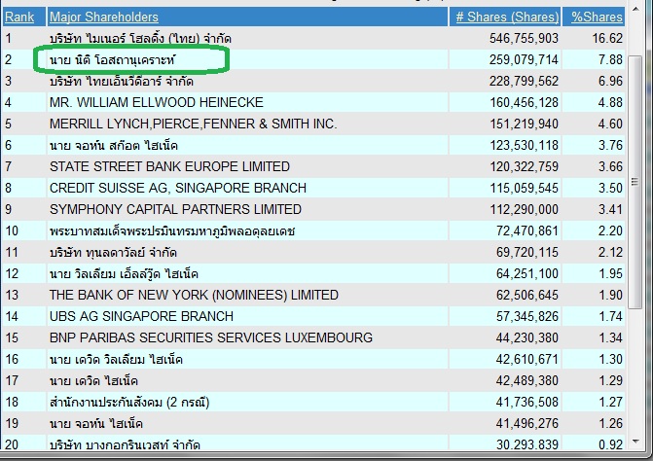Select STATE STREET BANK EUROPE LIMITED

click(169, 166)
